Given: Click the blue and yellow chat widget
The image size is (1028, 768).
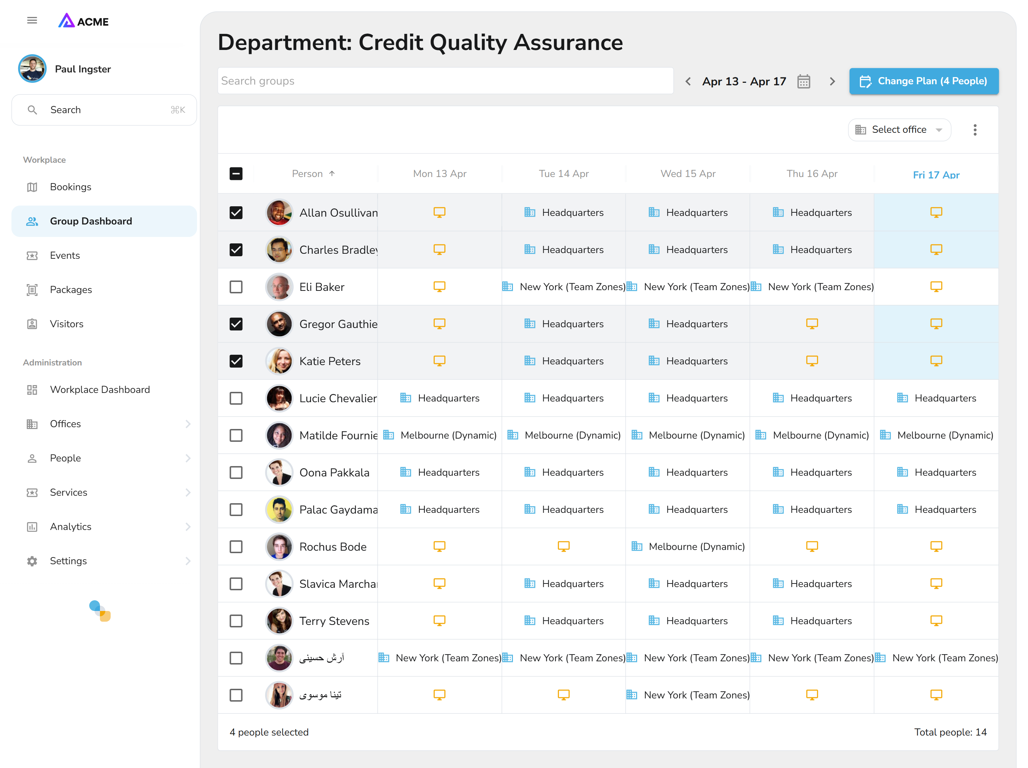Looking at the screenshot, I should (x=100, y=611).
